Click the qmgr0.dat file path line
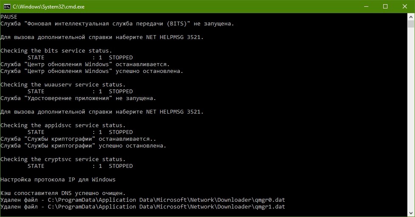This screenshot has width=415, height=217. (143, 200)
